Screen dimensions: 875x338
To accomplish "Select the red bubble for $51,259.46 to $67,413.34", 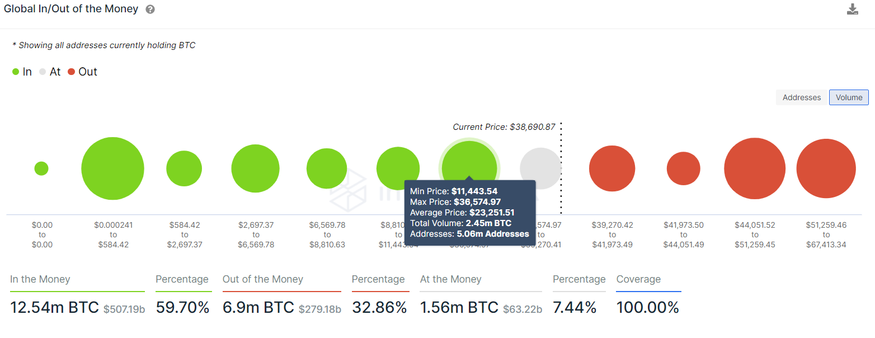I will [826, 168].
